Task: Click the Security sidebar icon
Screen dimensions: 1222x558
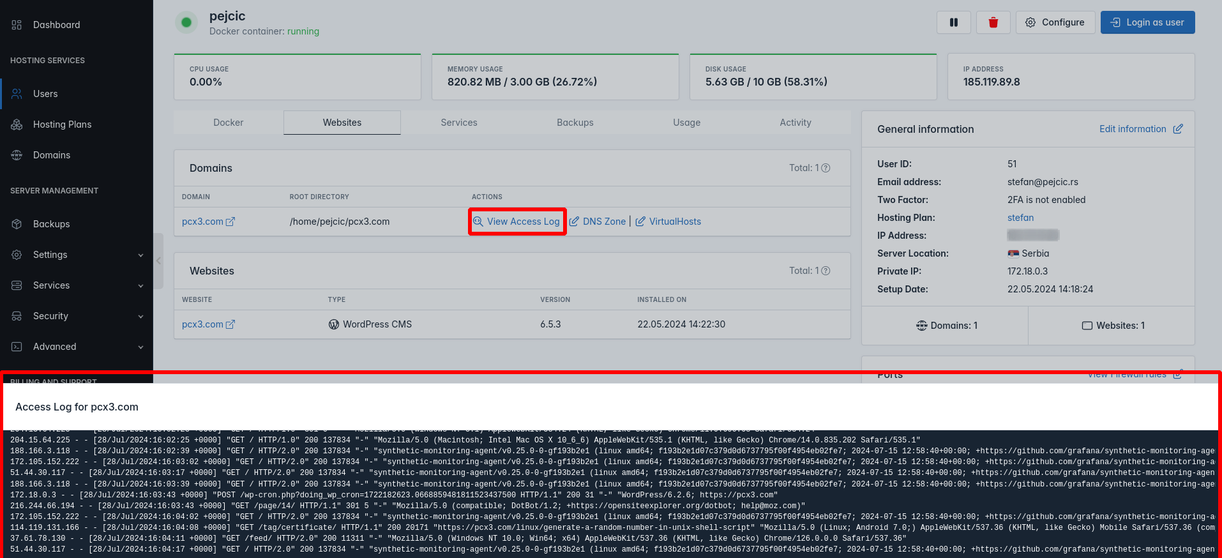Action: [17, 316]
